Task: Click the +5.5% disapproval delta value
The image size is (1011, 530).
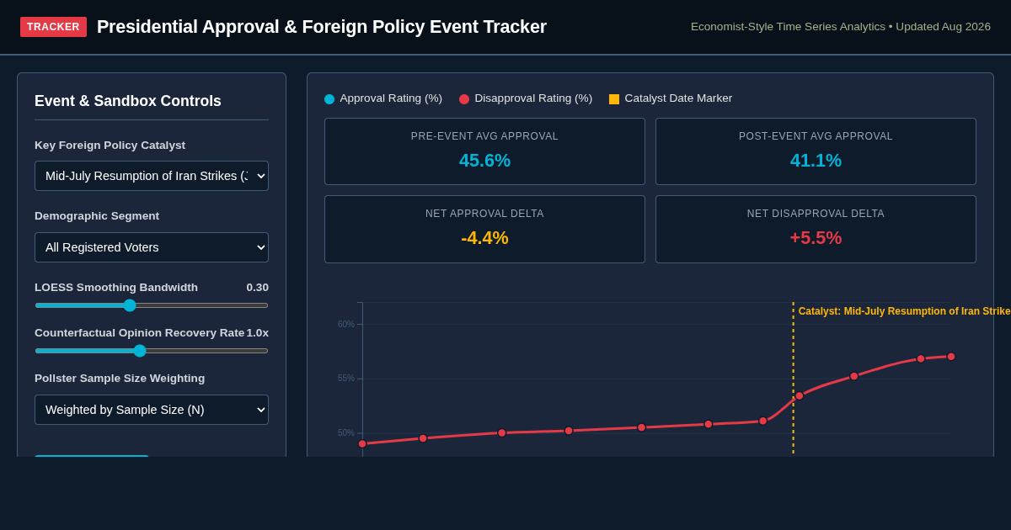Action: tap(816, 238)
